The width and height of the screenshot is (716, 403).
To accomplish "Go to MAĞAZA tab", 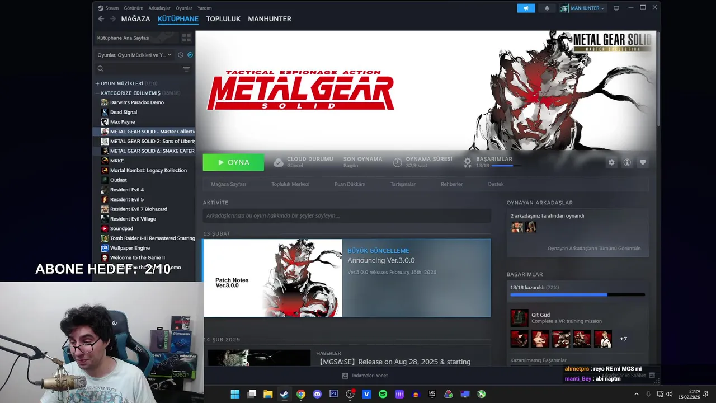I will click(x=135, y=18).
